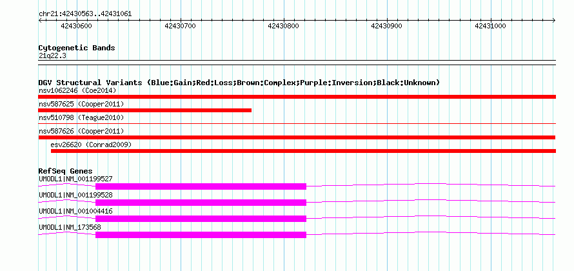
Task: Click the 42430800 ruler tick label
Action: click(x=283, y=26)
